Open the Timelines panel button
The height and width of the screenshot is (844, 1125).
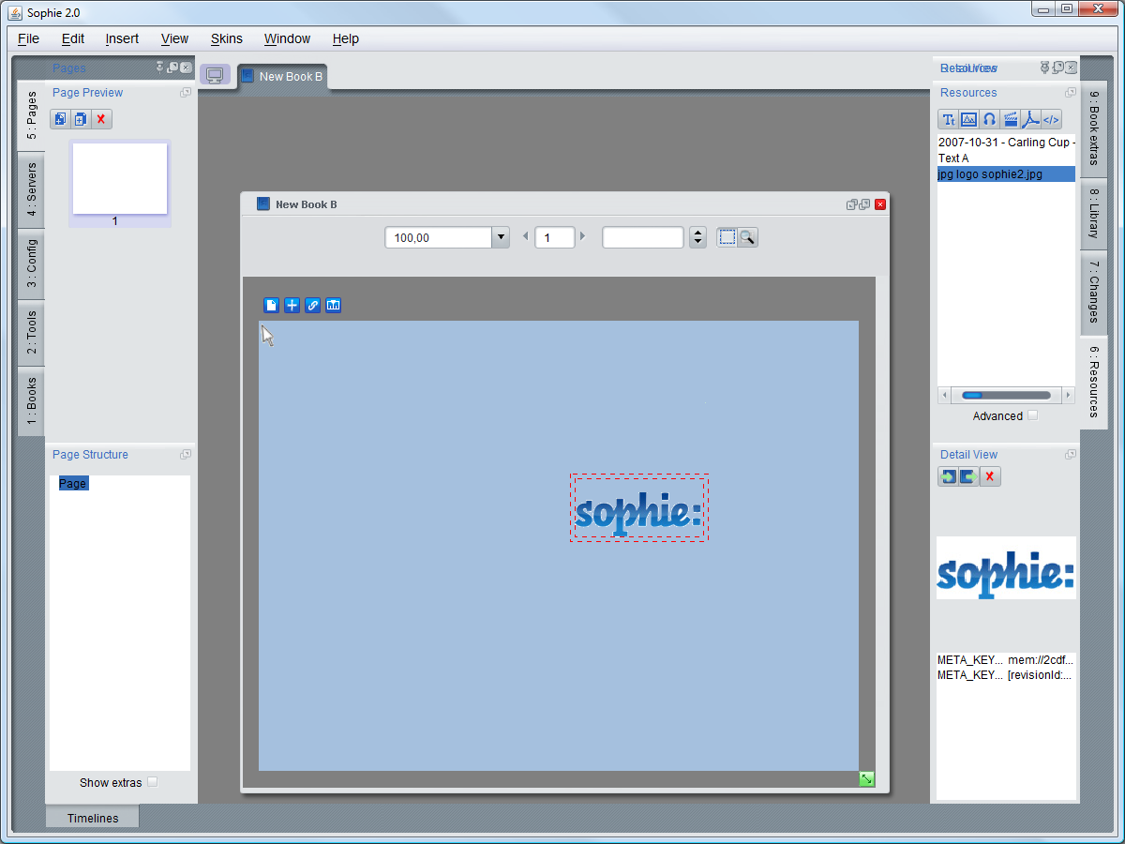point(93,818)
